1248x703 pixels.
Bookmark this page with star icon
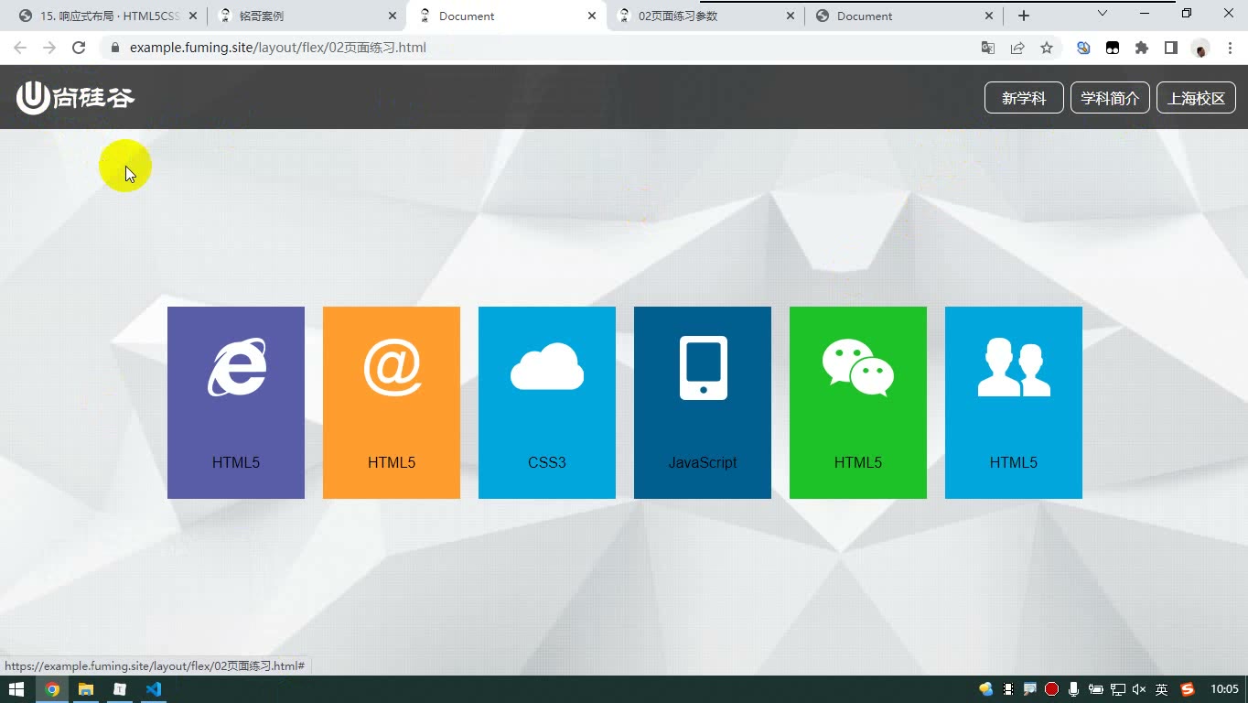click(x=1047, y=48)
